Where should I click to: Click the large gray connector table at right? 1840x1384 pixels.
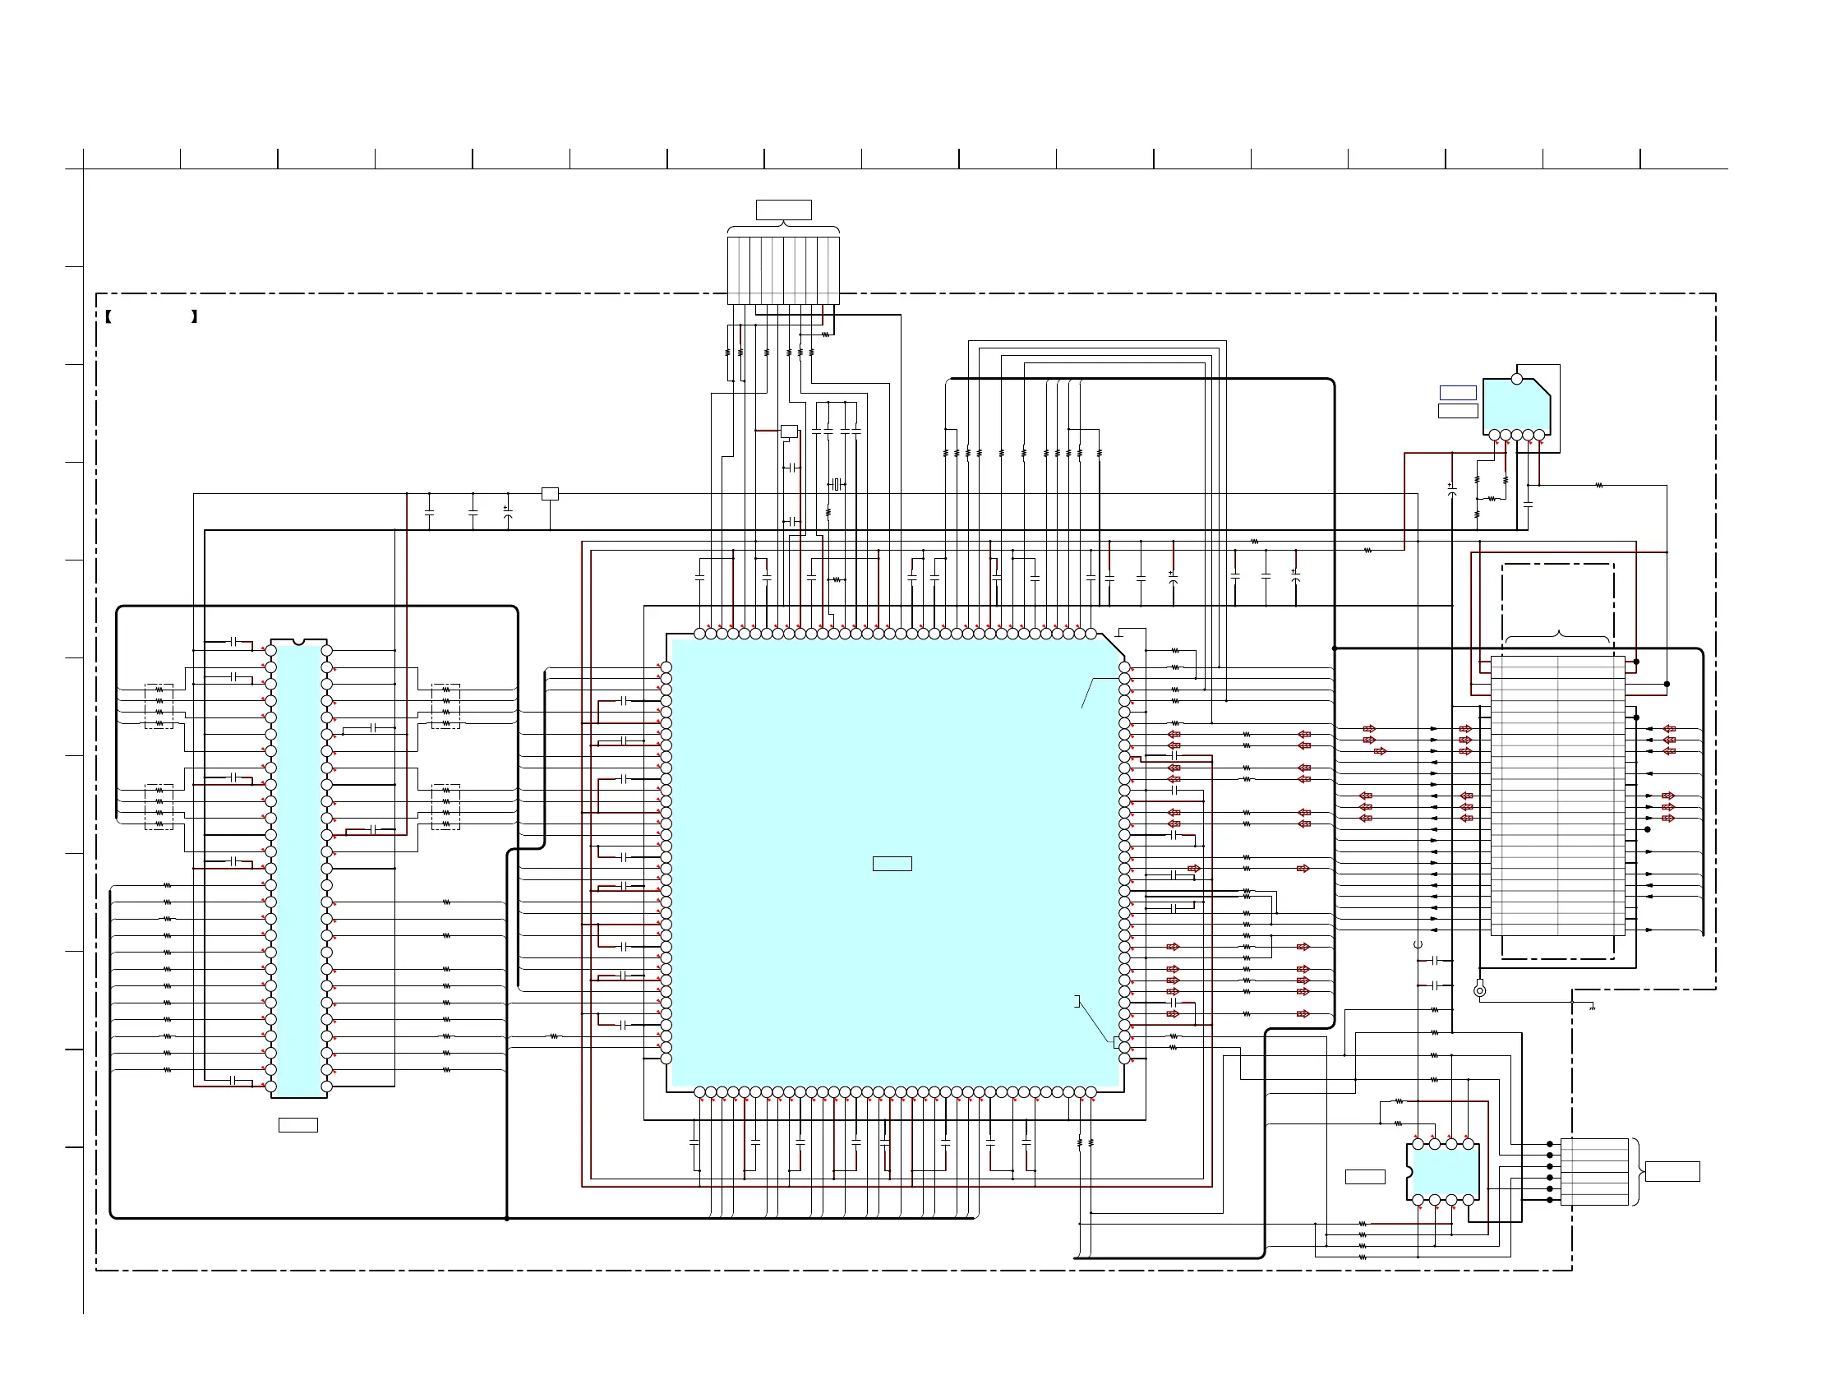[1558, 796]
